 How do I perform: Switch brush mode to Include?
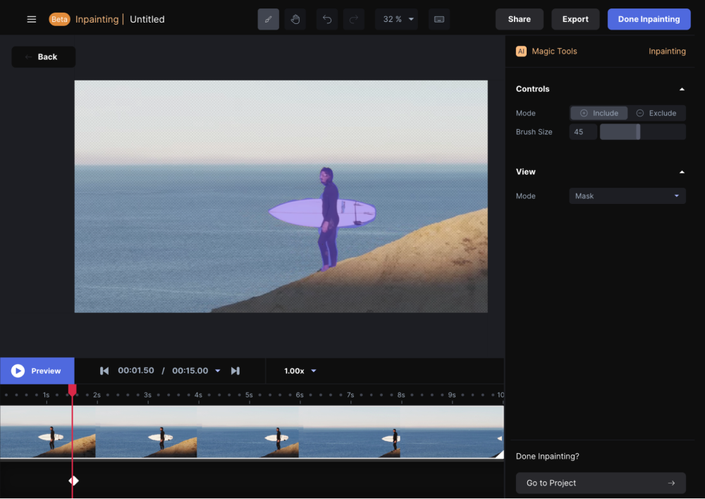599,113
